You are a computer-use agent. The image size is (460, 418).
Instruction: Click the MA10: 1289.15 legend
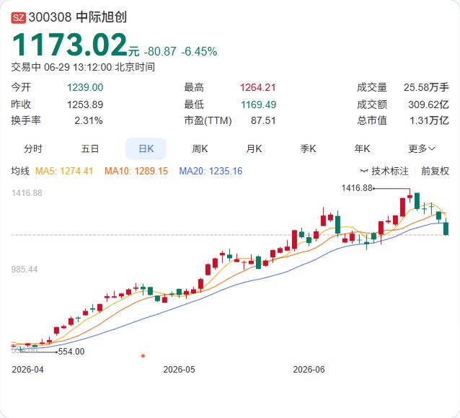tap(136, 171)
